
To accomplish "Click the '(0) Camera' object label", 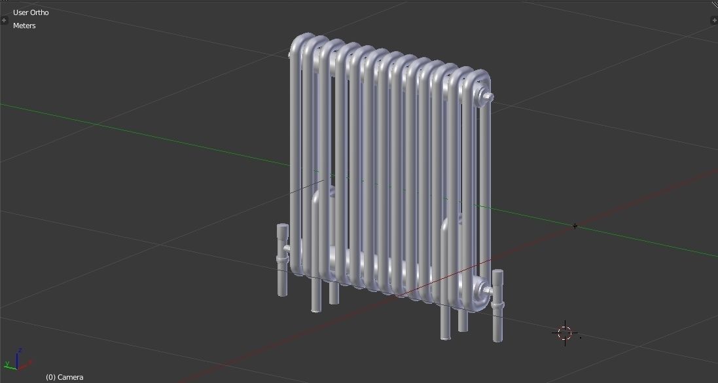I will click(65, 377).
